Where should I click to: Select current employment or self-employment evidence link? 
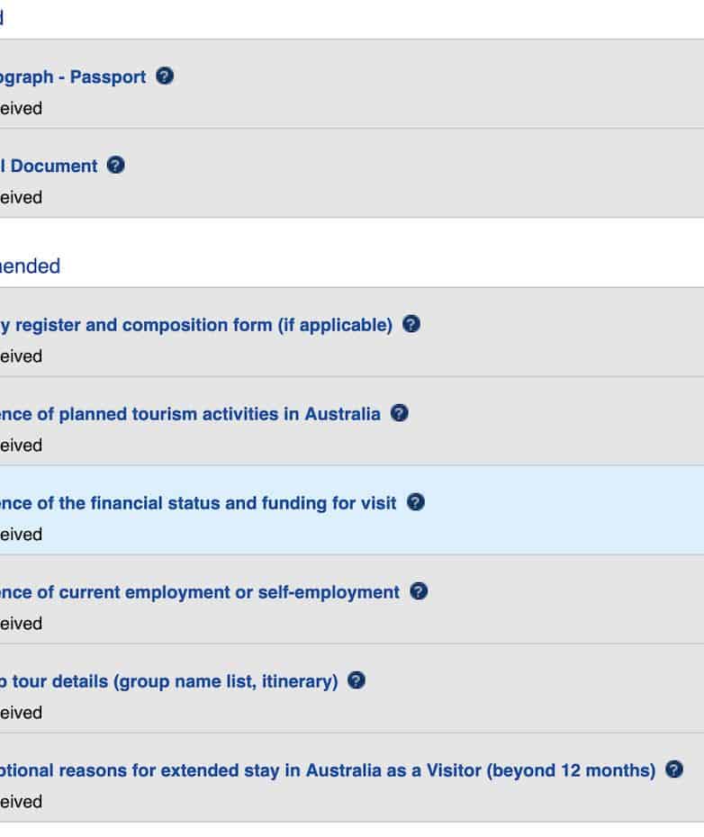click(x=200, y=592)
